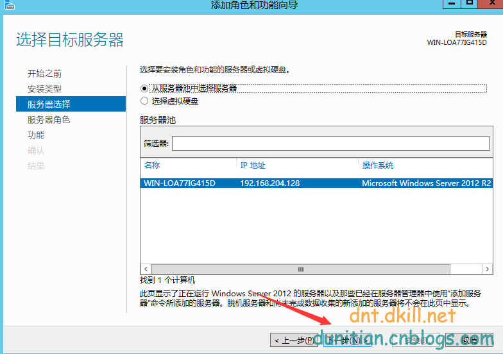Minimize the wizard window
The height and width of the screenshot is (354, 503).
pos(452,4)
